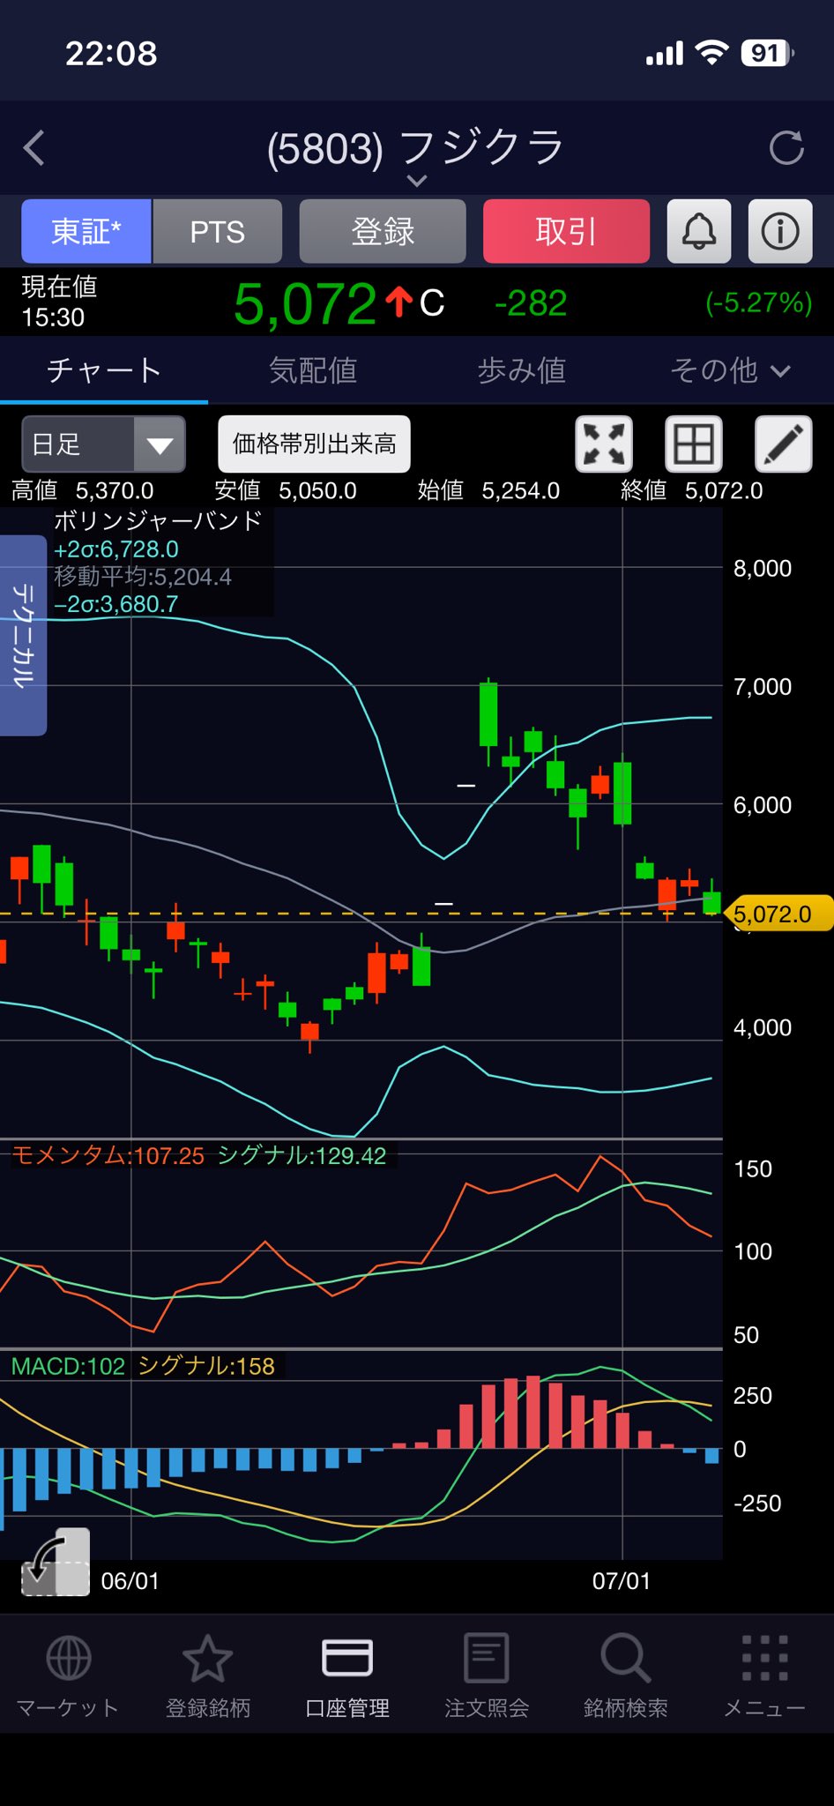Switch to PTS market
Image resolution: width=834 pixels, height=1806 pixels.
(x=218, y=231)
